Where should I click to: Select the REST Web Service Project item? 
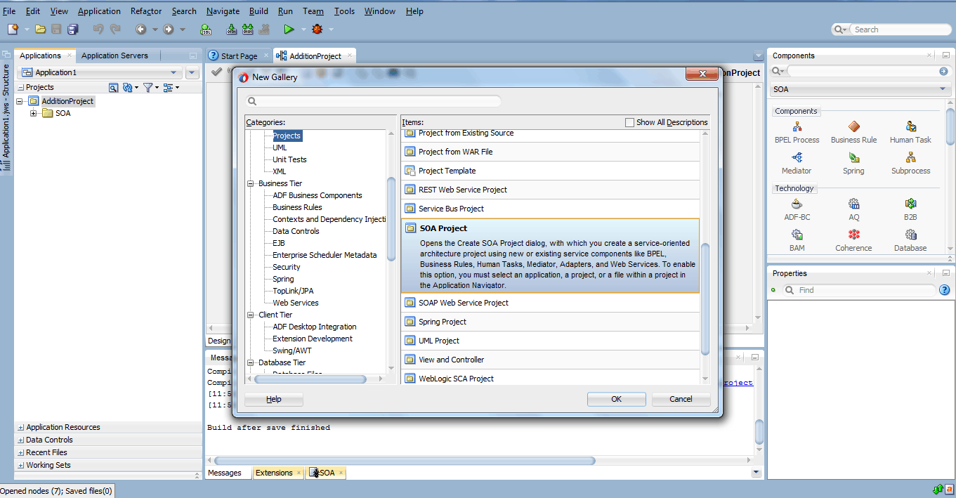(550, 190)
